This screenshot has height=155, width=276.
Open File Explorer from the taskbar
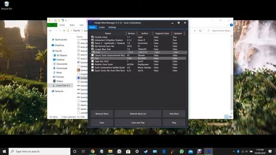pyautogui.click(x=110, y=152)
